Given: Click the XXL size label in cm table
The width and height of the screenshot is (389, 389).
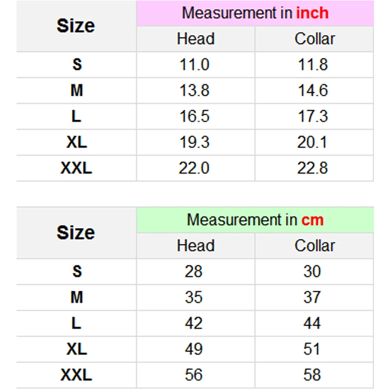Looking at the screenshot, I should (x=76, y=374).
